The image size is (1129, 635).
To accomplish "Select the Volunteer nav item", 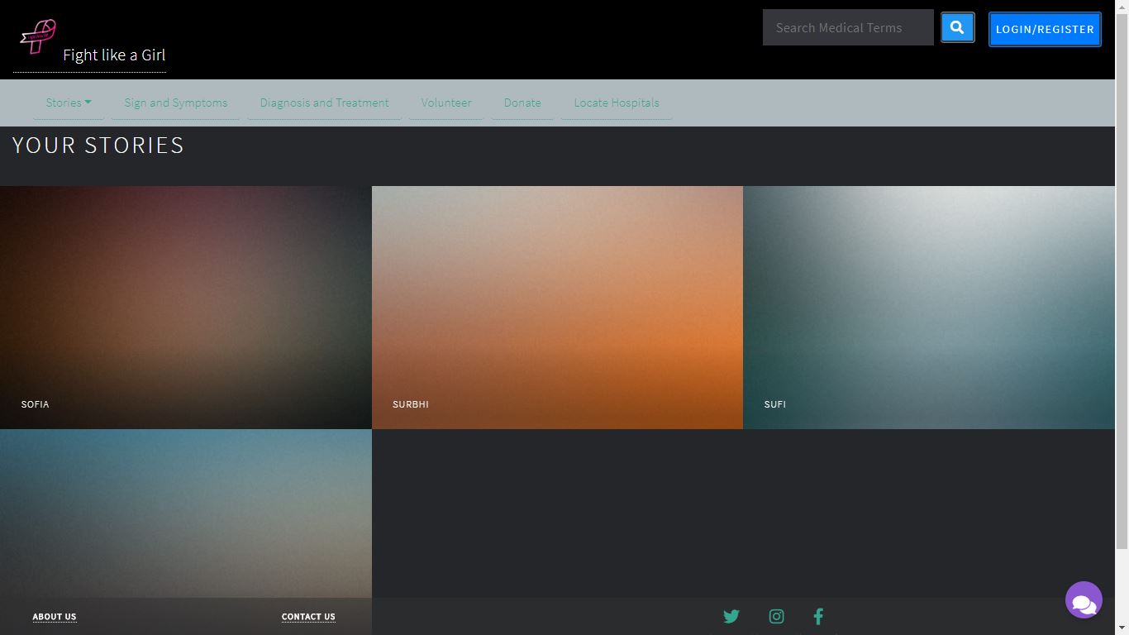I will point(446,103).
